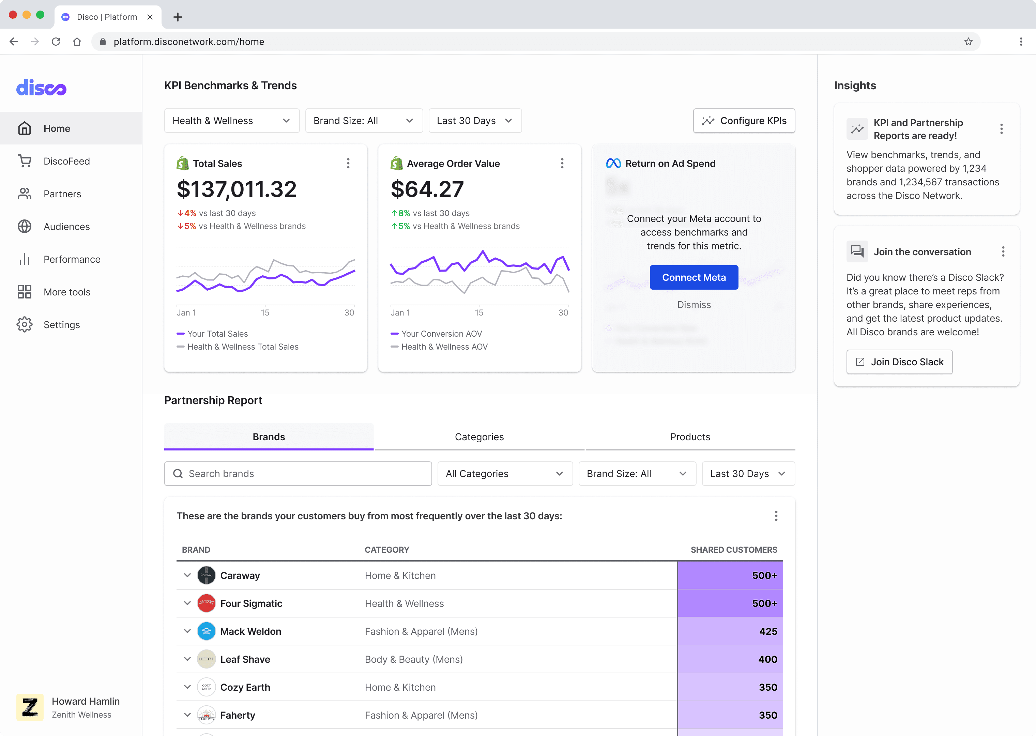The width and height of the screenshot is (1036, 736).
Task: Expand the Mack Weldon brand row
Action: pyautogui.click(x=187, y=631)
